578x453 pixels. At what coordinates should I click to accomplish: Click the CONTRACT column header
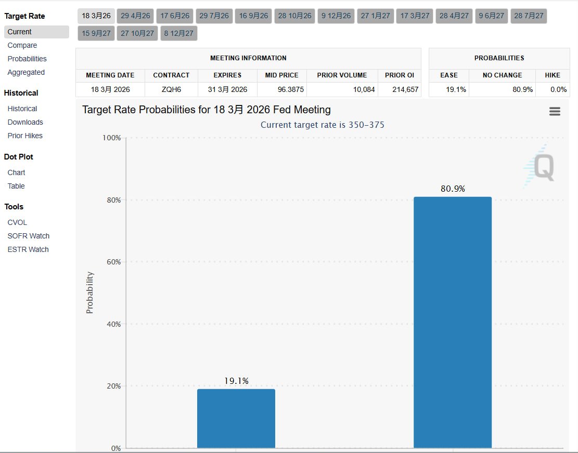[171, 75]
